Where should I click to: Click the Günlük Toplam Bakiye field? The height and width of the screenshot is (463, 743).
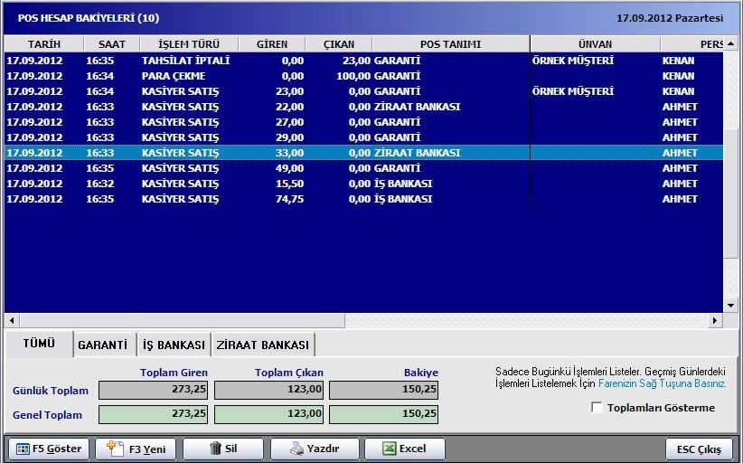pyautogui.click(x=383, y=390)
